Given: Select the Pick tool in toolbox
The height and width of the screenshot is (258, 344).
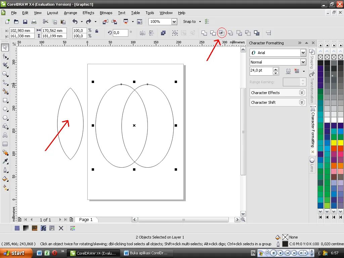Looking at the screenshot, I should tap(5, 47).
